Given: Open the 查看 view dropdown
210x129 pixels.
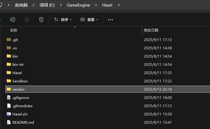Looking at the screenshot, I should tap(89, 19).
